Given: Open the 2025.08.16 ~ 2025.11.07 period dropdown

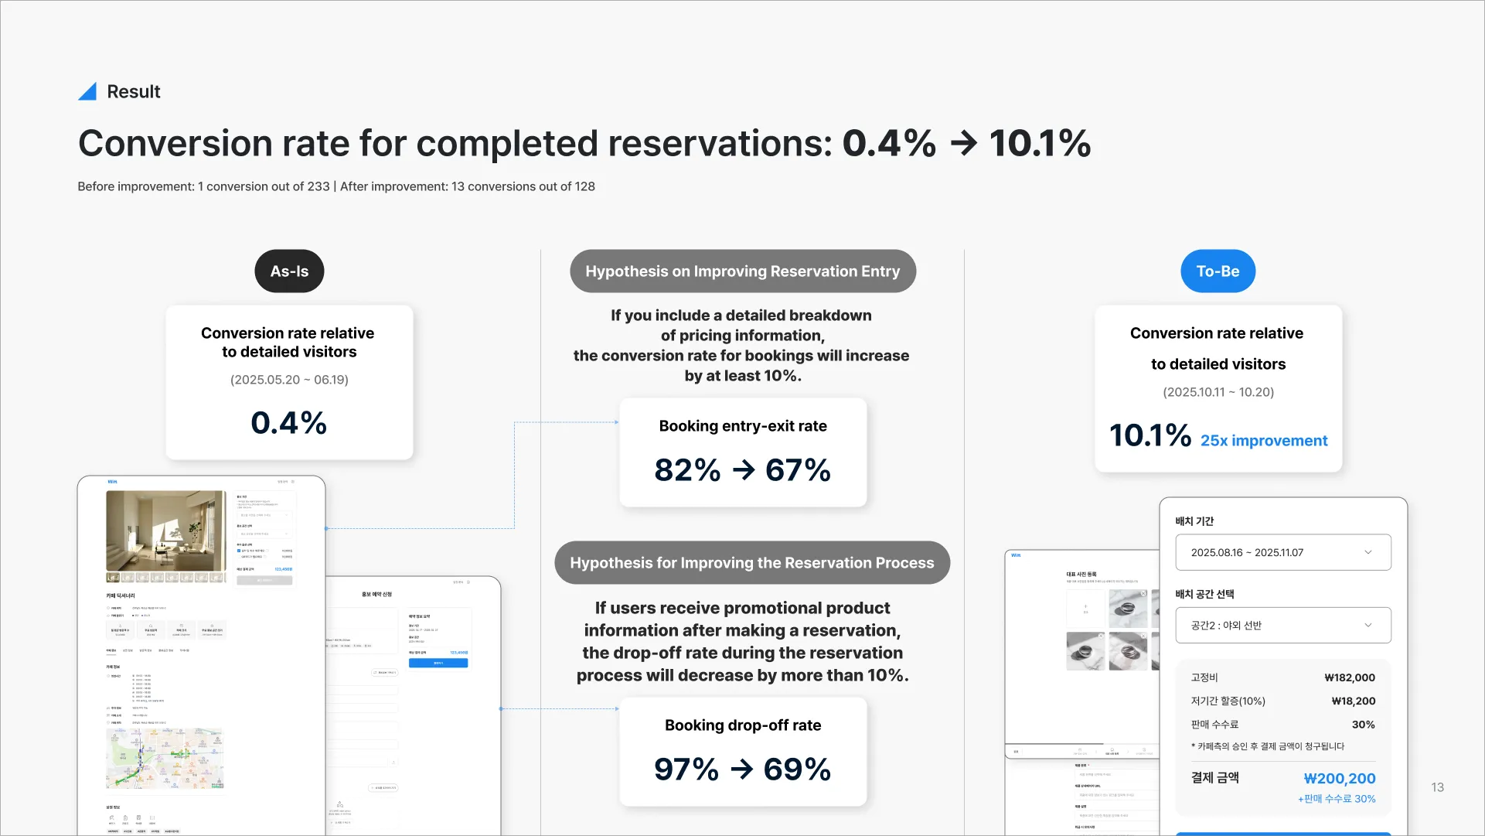Looking at the screenshot, I should 1282,552.
